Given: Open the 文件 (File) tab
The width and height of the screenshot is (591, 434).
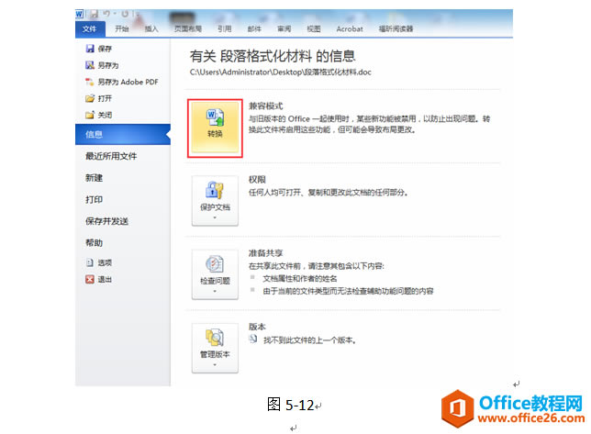Looking at the screenshot, I should (x=90, y=29).
